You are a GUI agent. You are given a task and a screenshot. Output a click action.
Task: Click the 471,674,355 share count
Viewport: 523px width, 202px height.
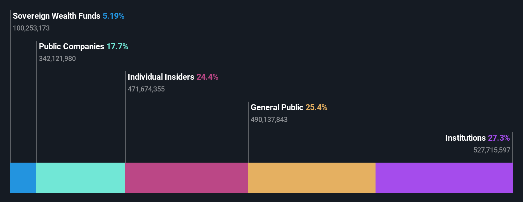146,89
